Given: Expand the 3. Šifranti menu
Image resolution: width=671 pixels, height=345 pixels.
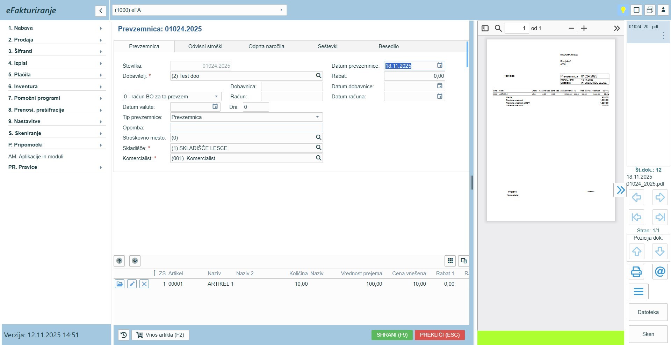Looking at the screenshot, I should (57, 51).
